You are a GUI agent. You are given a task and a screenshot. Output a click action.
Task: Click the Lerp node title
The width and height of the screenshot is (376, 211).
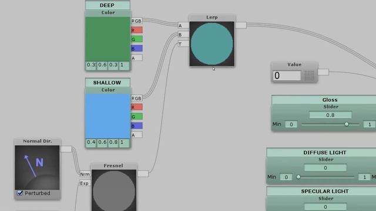click(212, 18)
